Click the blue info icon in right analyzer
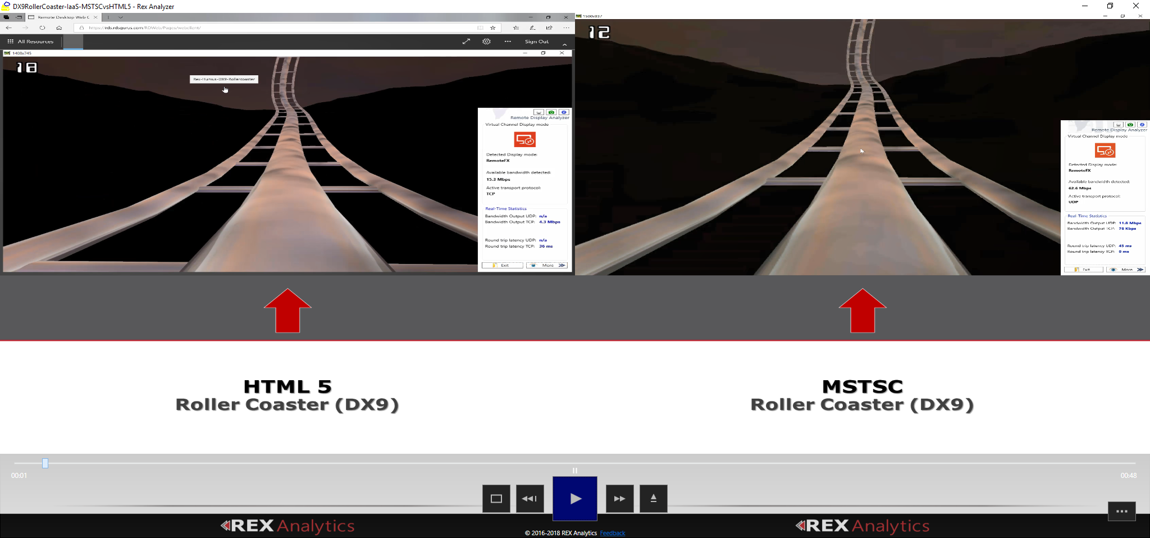Image resolution: width=1150 pixels, height=538 pixels. 1142,125
